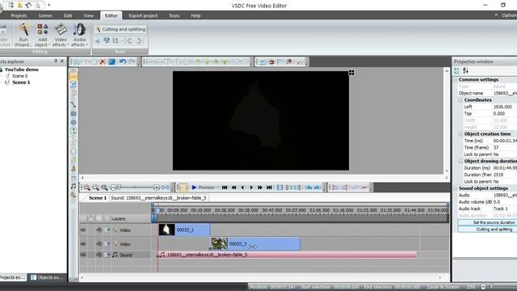Jump to the start of the timeline
This screenshot has height=291, width=517.
(225, 188)
